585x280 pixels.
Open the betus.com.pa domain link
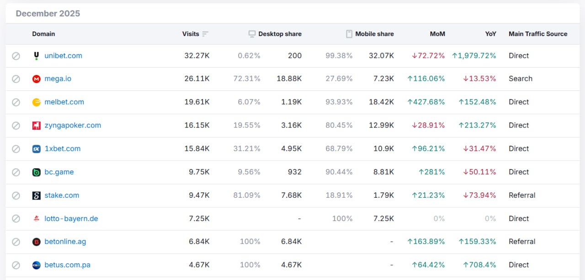pyautogui.click(x=67, y=265)
